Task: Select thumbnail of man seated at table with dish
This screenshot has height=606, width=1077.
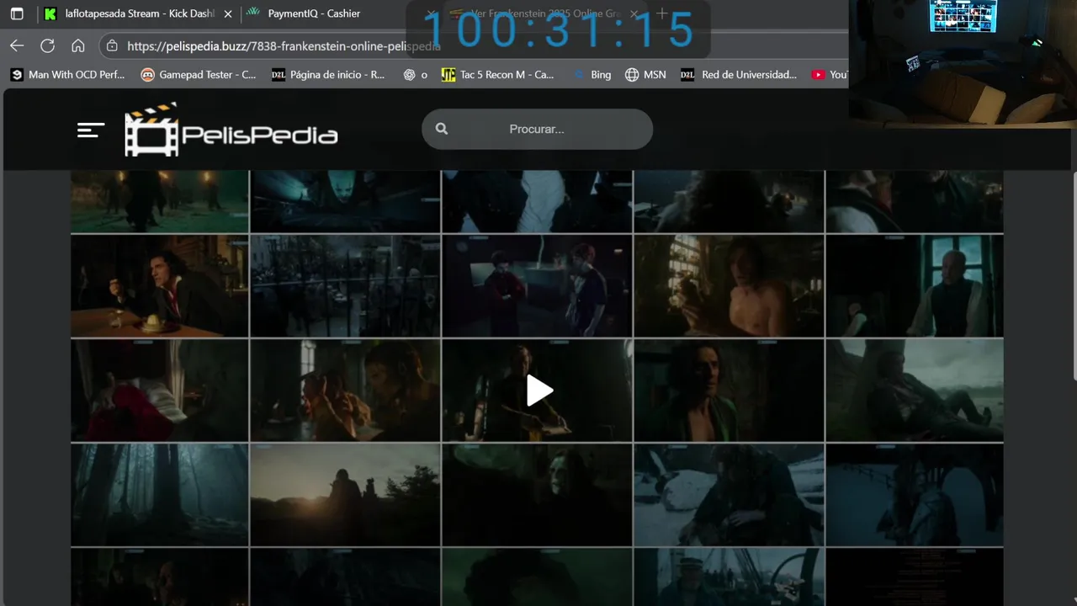Action: pyautogui.click(x=160, y=285)
